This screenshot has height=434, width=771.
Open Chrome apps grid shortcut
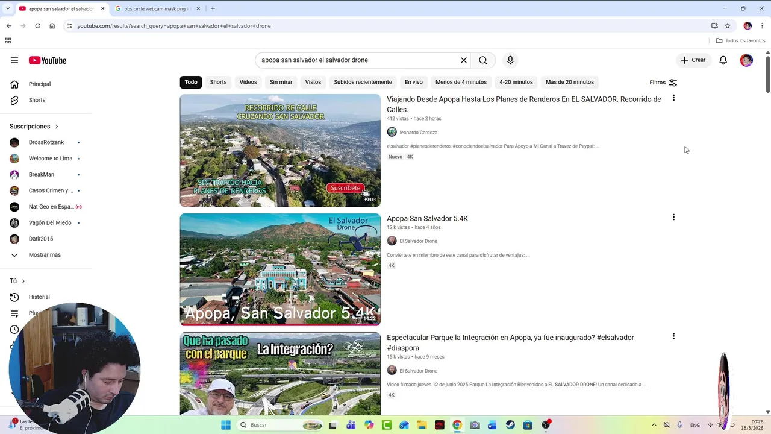tap(8, 41)
